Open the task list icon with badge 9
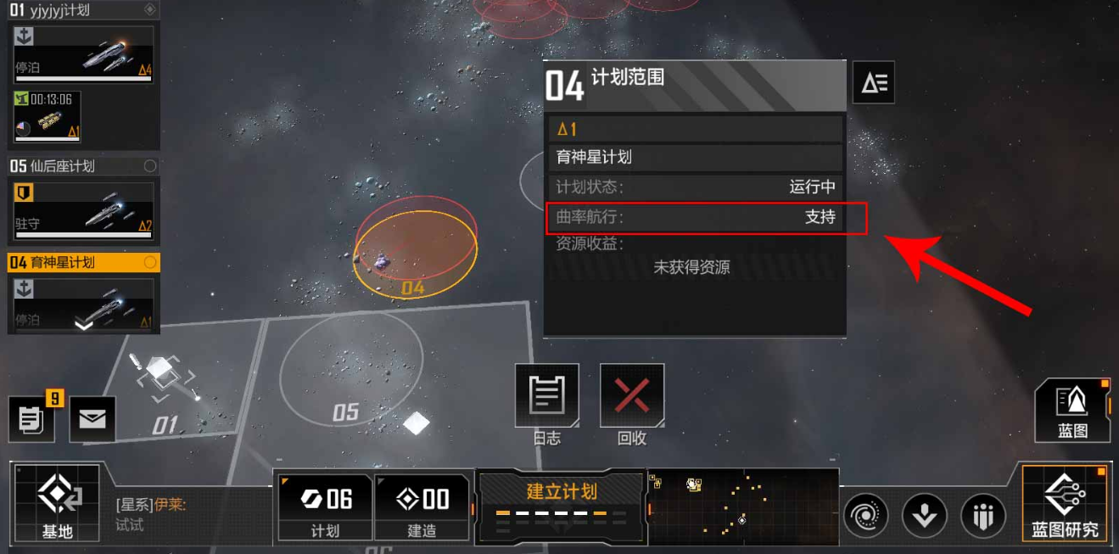Viewport: 1119px width, 554px height. pos(31,419)
